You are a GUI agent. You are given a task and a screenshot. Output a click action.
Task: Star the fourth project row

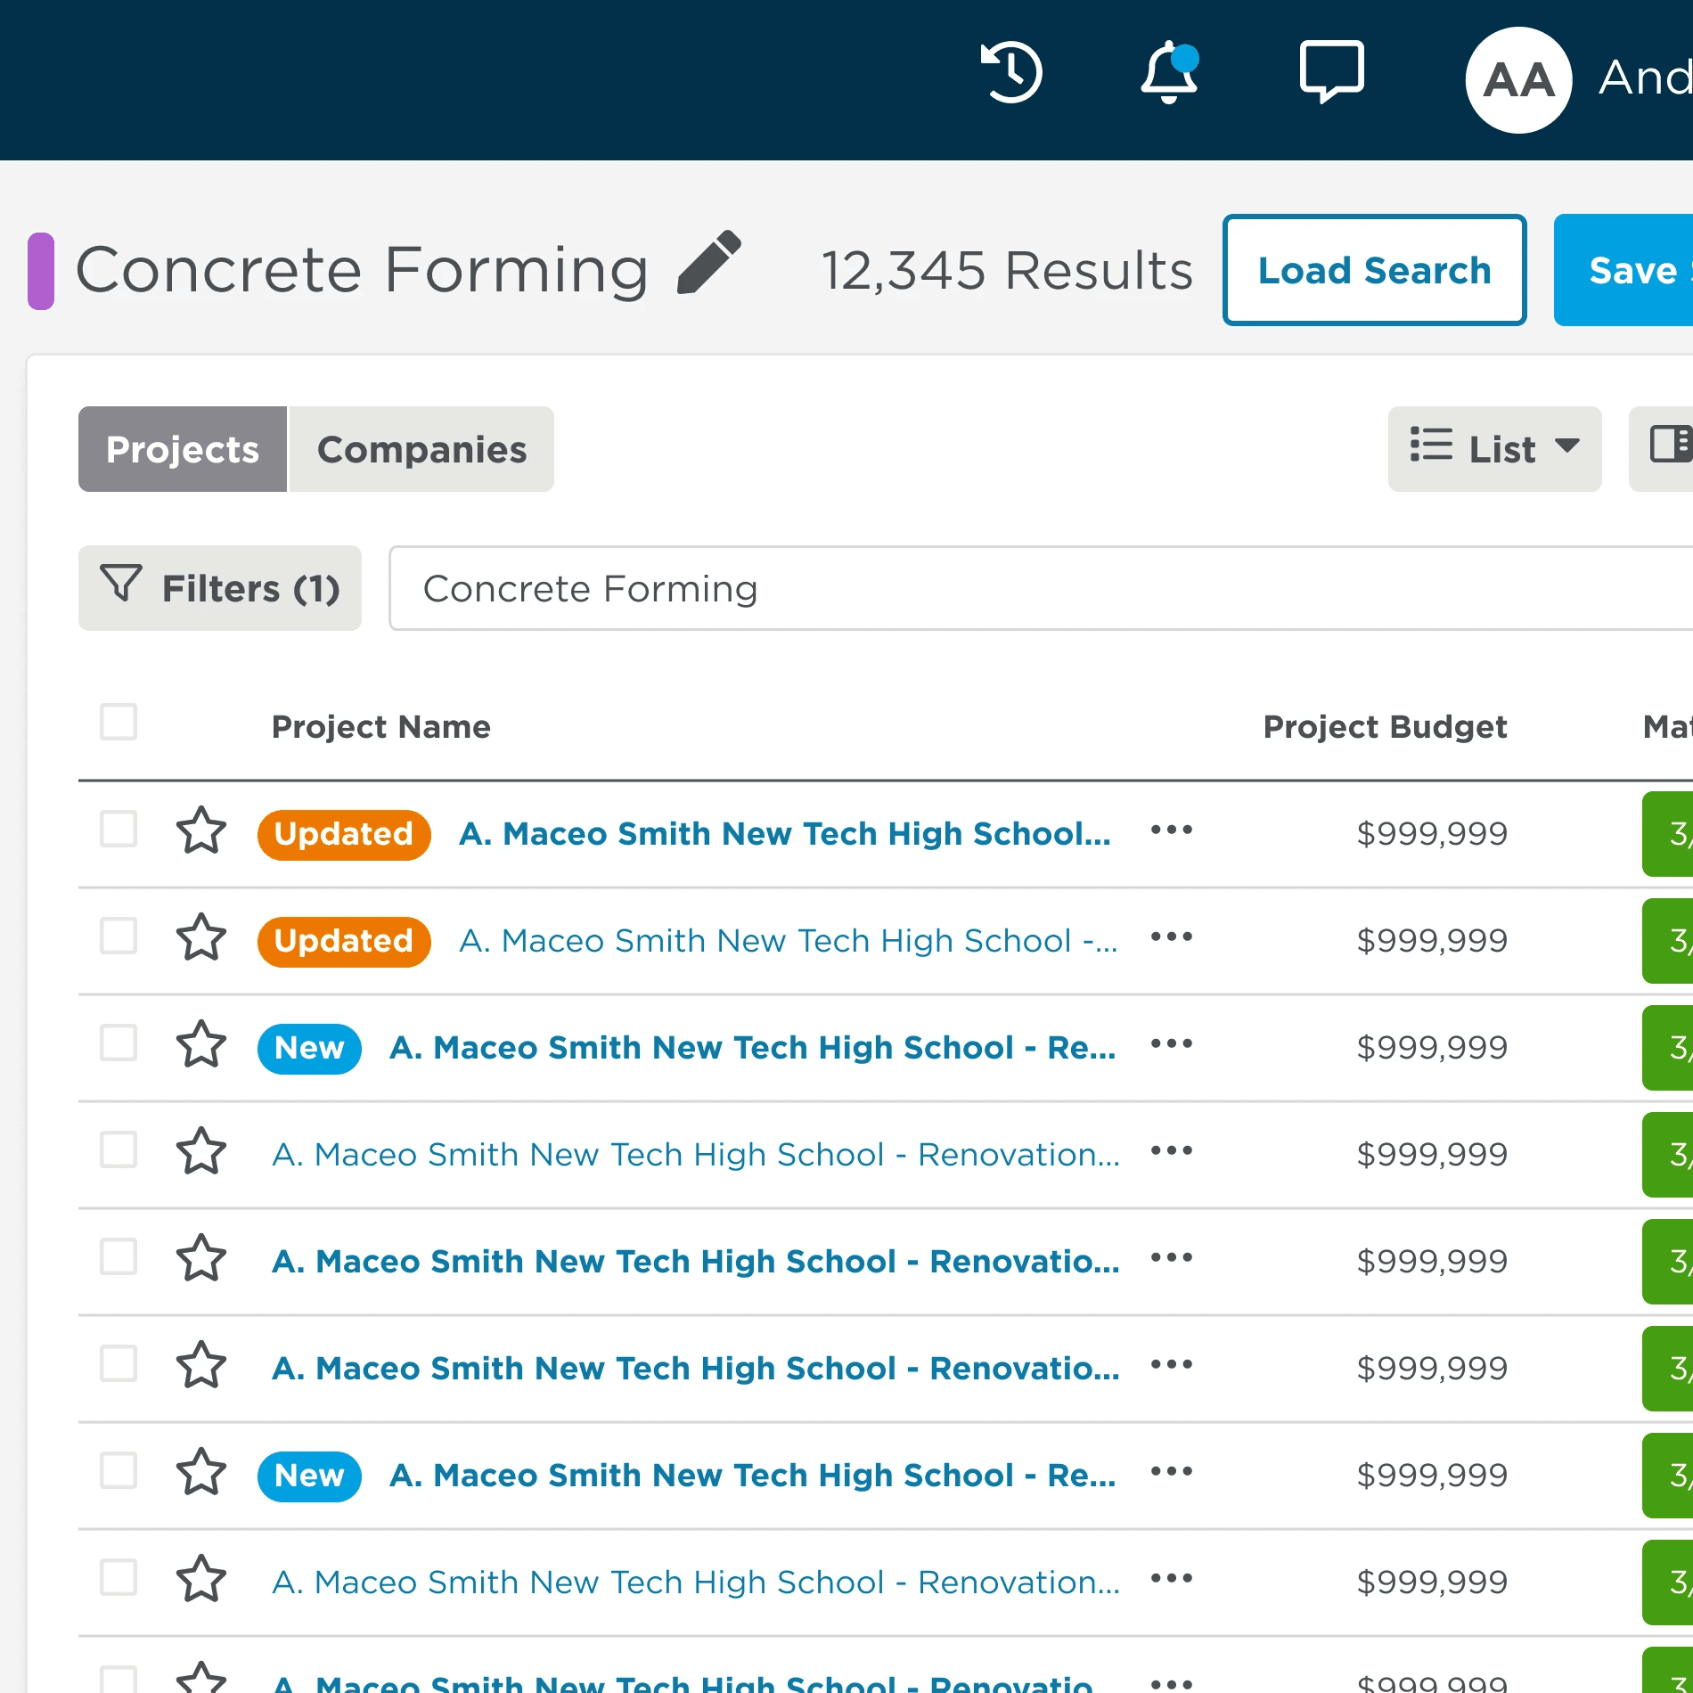201,1151
